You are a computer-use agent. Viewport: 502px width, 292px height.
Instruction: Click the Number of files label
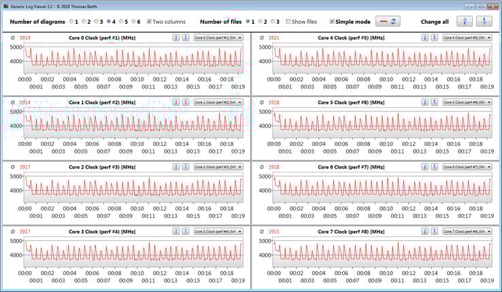tap(220, 22)
